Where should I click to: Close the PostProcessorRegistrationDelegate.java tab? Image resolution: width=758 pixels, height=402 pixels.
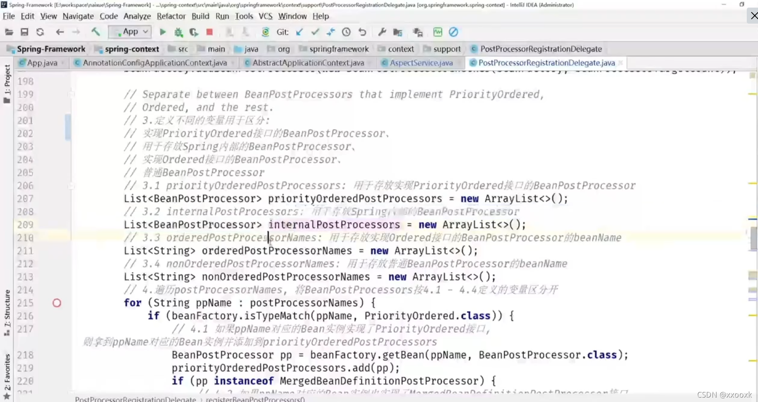tap(621, 63)
